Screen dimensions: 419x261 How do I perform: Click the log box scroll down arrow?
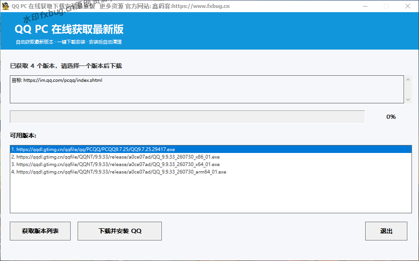tap(408, 100)
